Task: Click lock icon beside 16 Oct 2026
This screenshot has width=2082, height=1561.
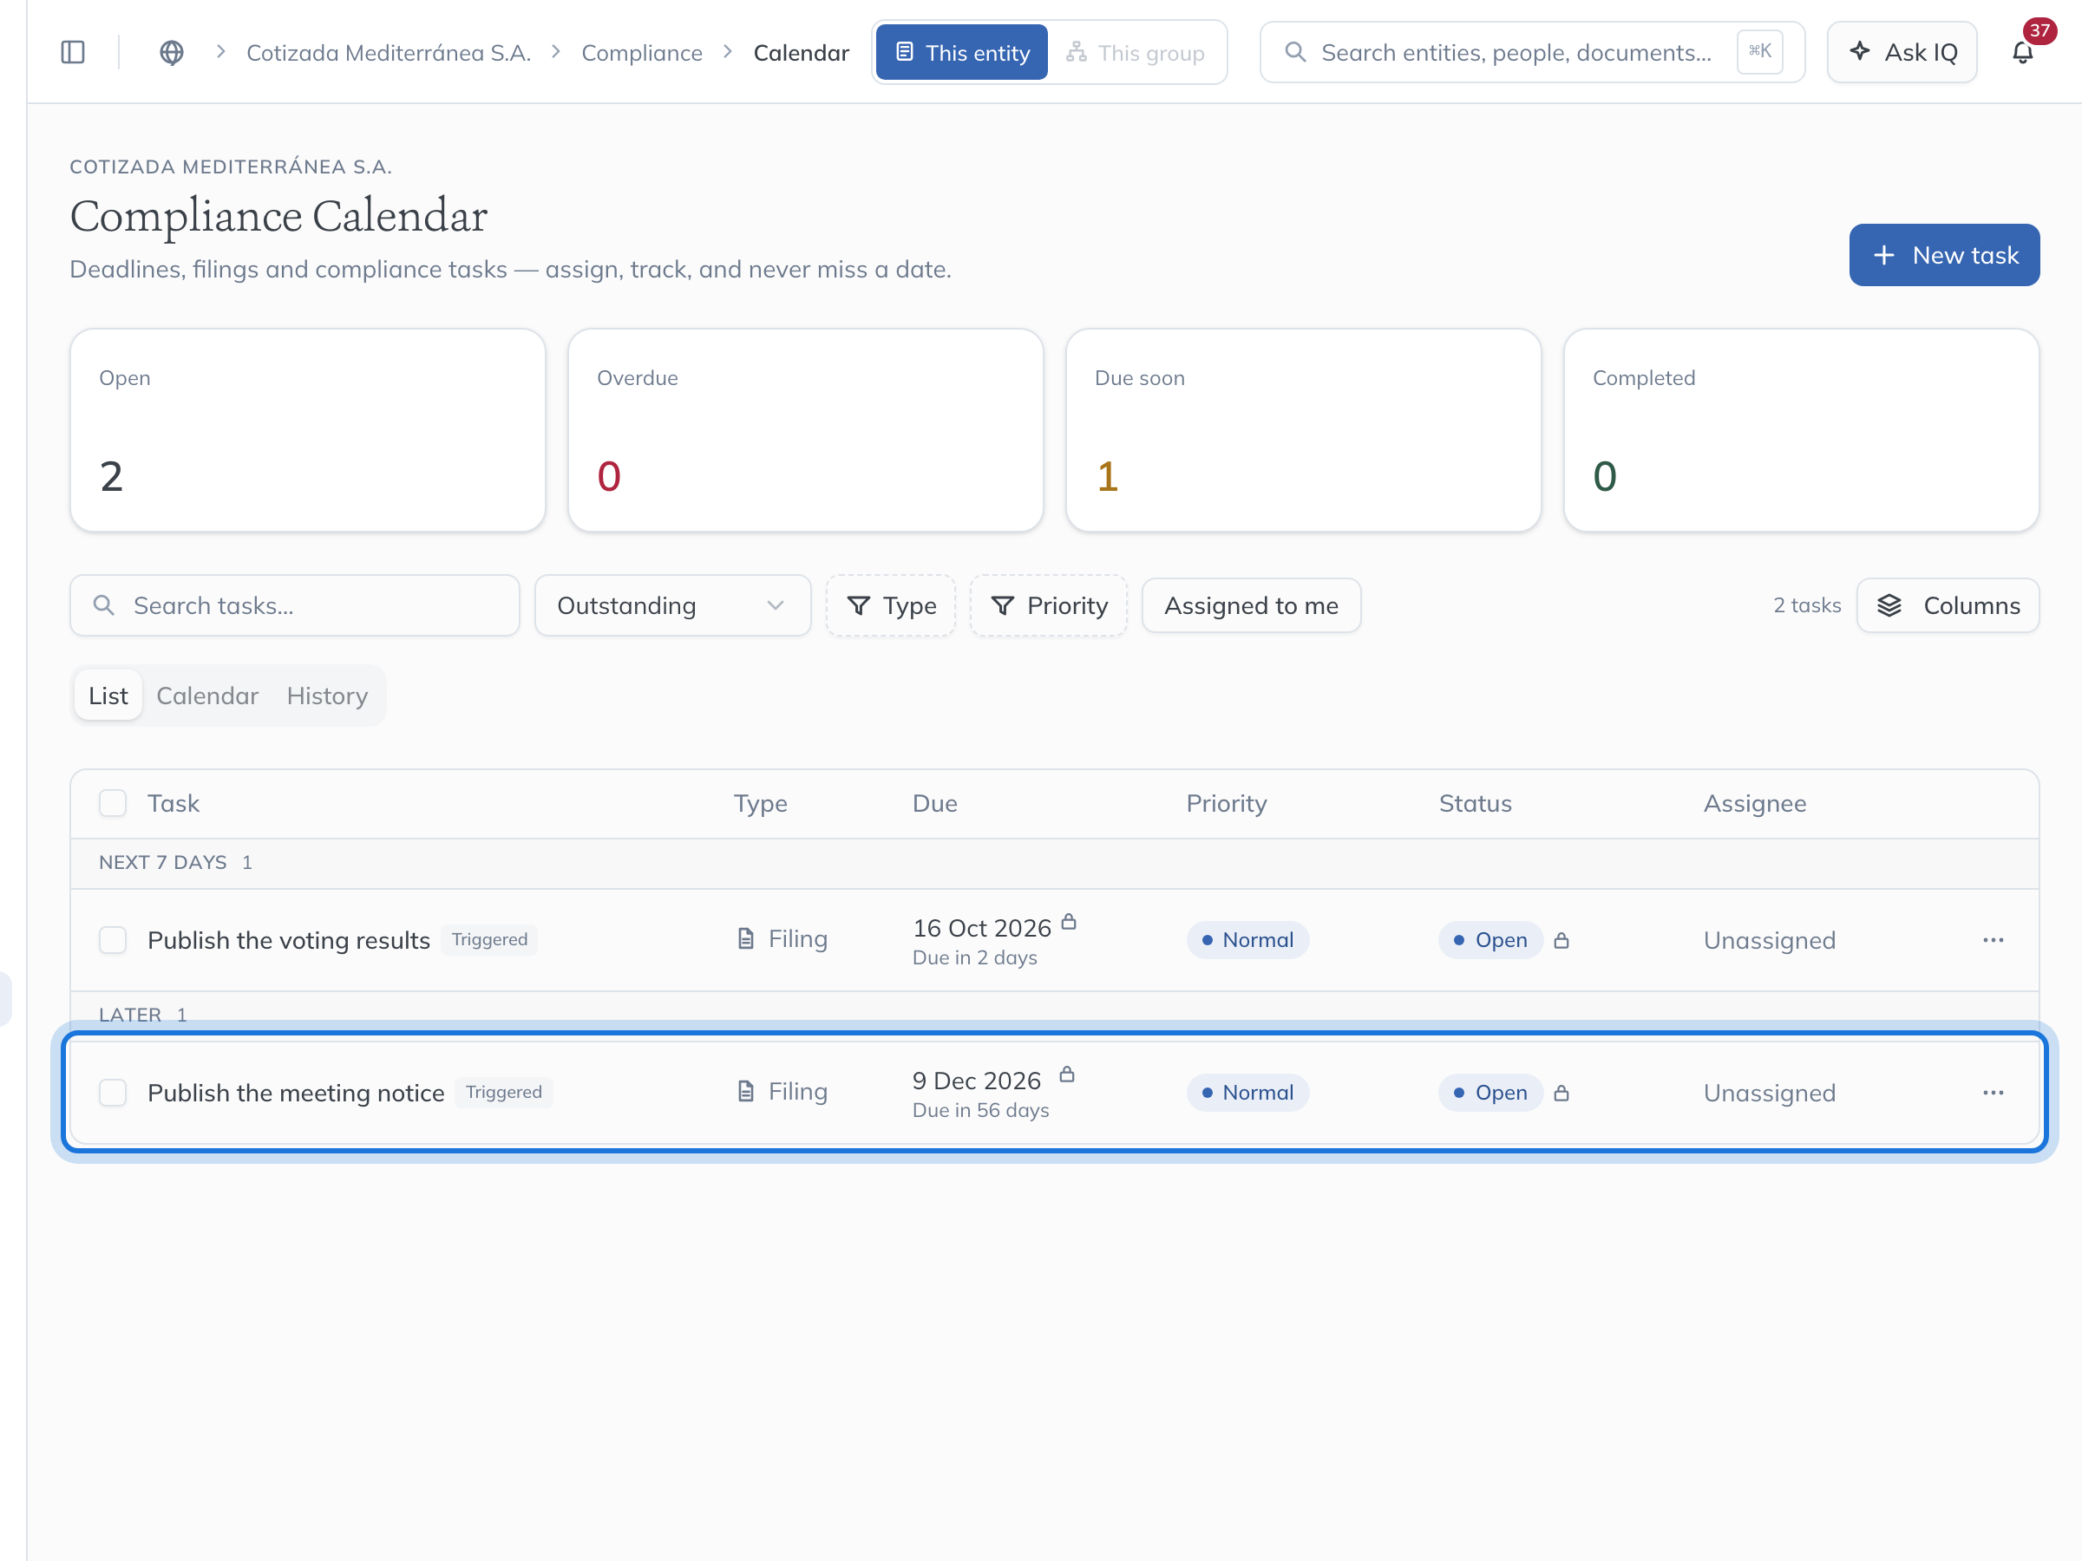Action: pos(1068,921)
